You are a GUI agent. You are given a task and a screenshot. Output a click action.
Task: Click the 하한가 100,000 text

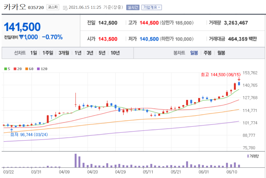click(x=177, y=39)
